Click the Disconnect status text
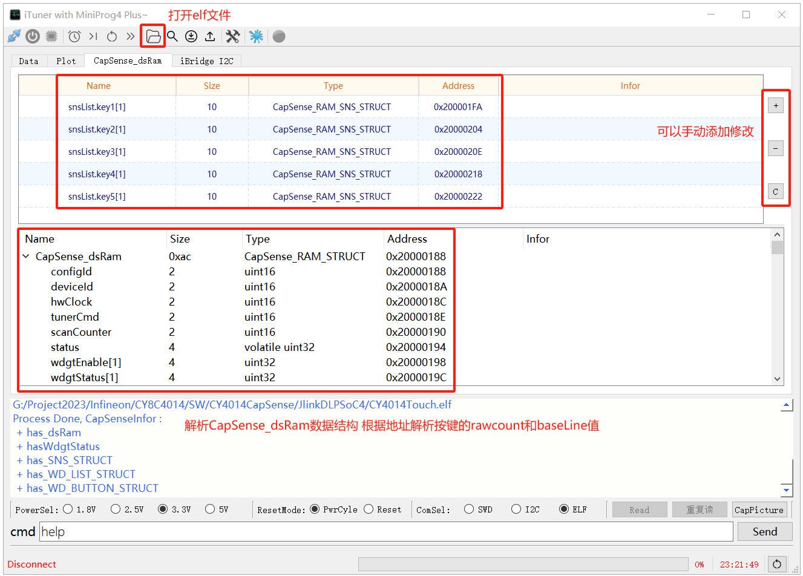The height and width of the screenshot is (576, 803). tap(31, 565)
